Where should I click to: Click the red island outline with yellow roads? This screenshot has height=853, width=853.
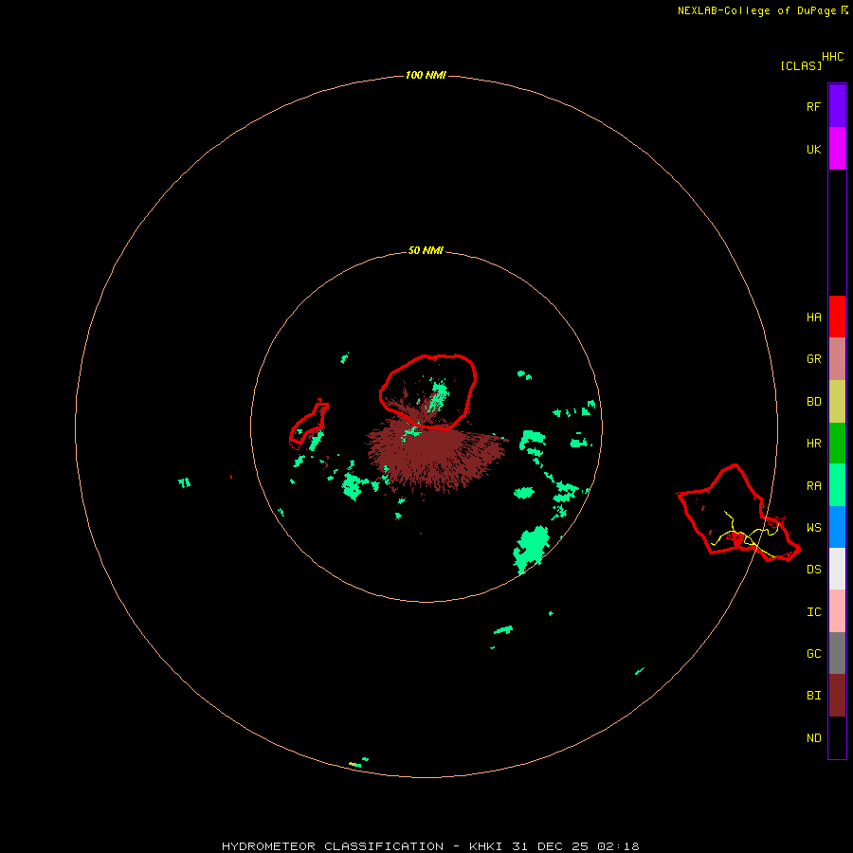coord(738,514)
